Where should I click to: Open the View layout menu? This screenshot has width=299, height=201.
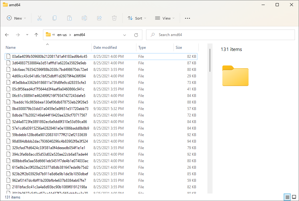click(165, 18)
